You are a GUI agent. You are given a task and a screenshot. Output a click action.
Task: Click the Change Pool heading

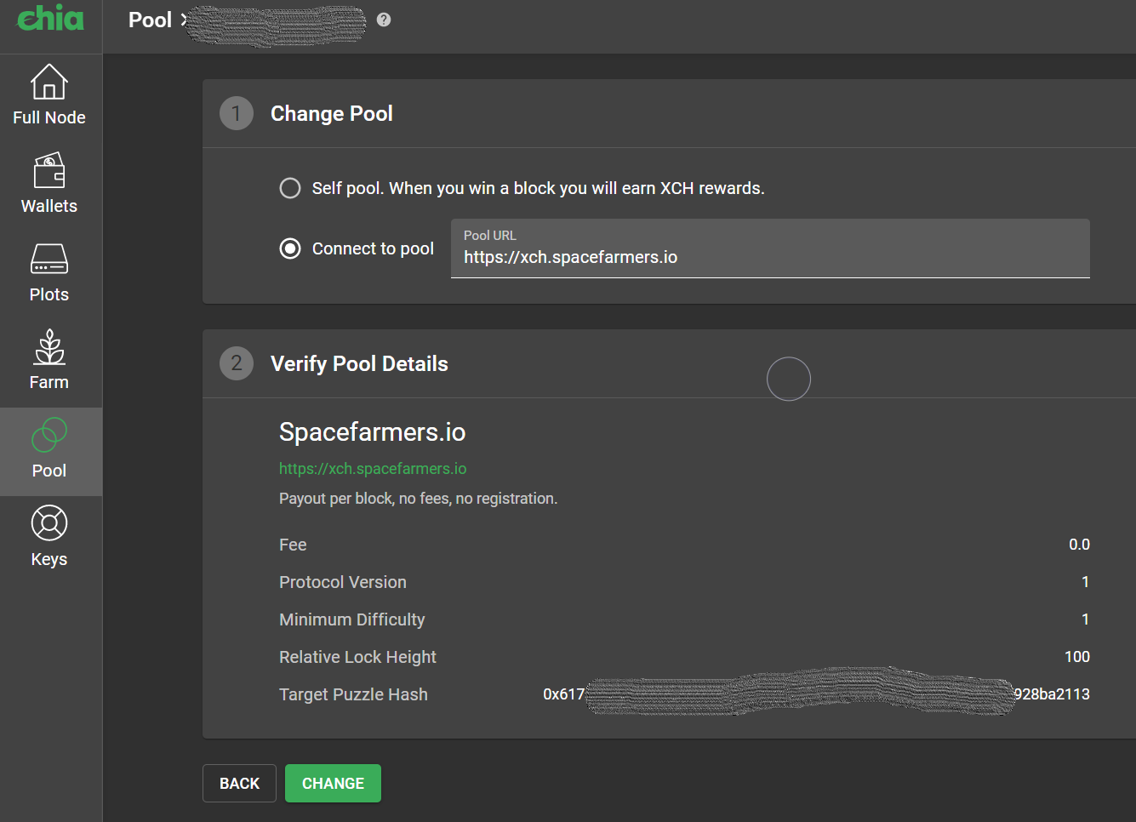click(x=332, y=113)
